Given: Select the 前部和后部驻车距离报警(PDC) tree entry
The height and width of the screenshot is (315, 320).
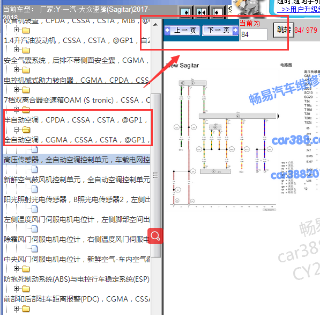Looking at the screenshot, I should (x=77, y=299).
